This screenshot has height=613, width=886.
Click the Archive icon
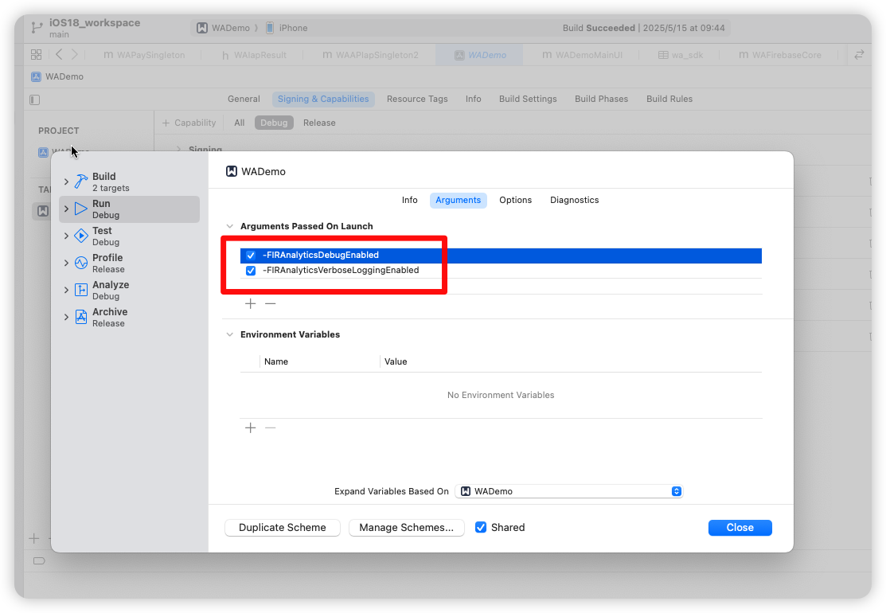click(x=81, y=317)
